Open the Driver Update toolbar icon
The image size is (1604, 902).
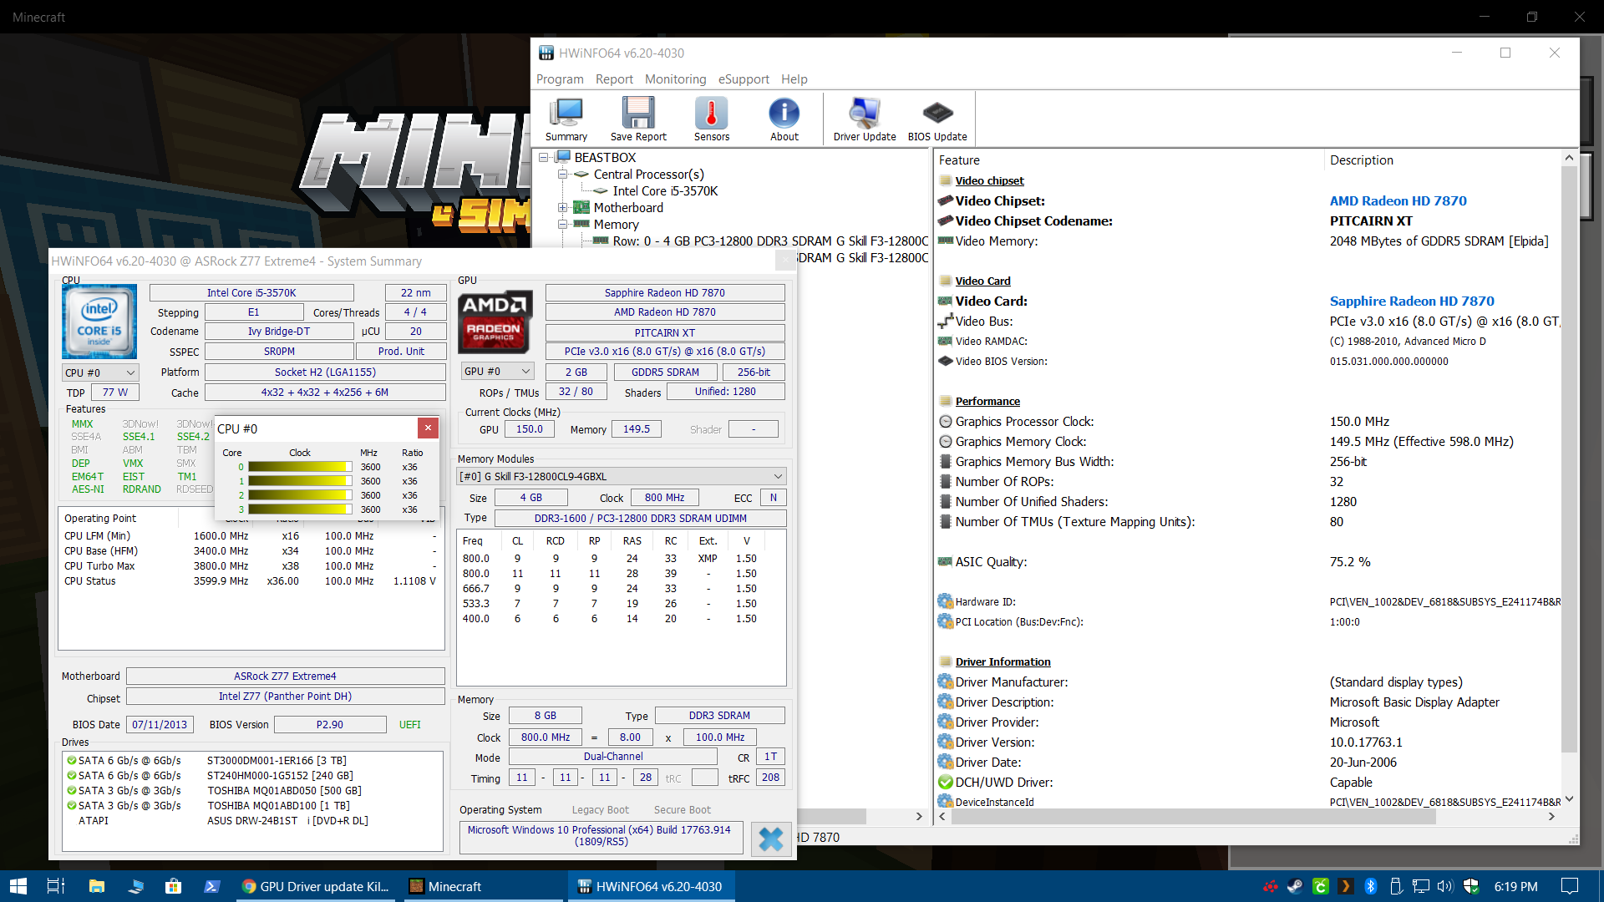tap(865, 119)
